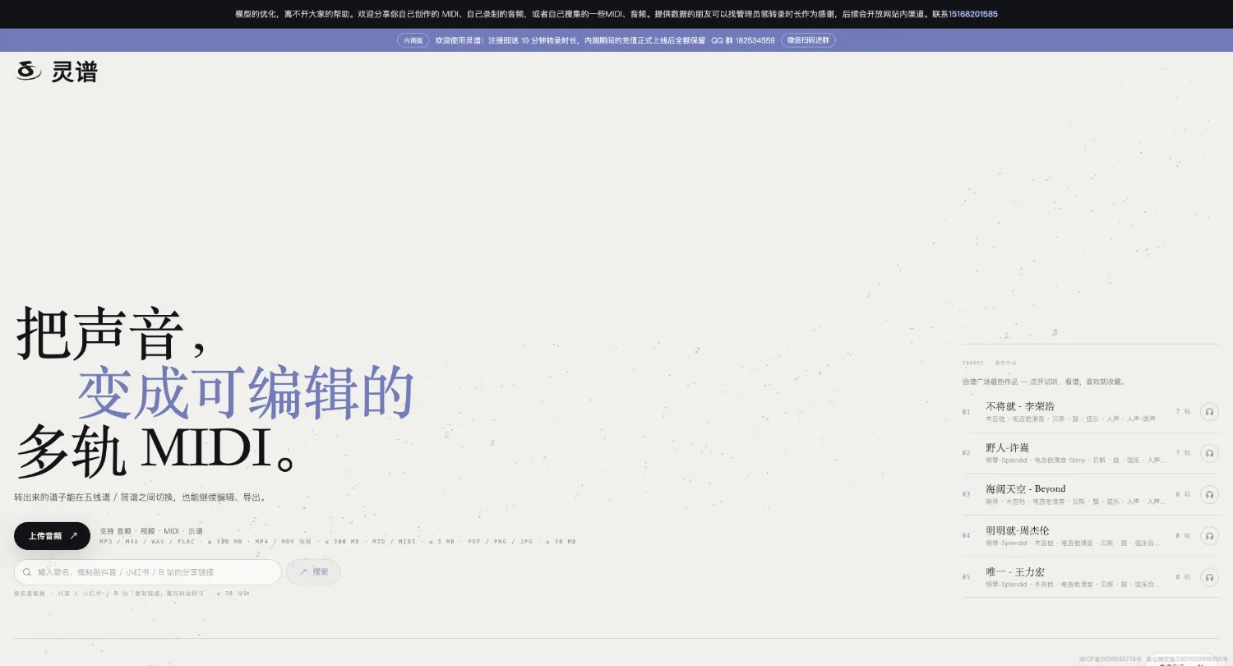Start listening to 唯一 - 王力宏 headphones icon
Viewport: 1233px width, 666px height.
[1209, 577]
